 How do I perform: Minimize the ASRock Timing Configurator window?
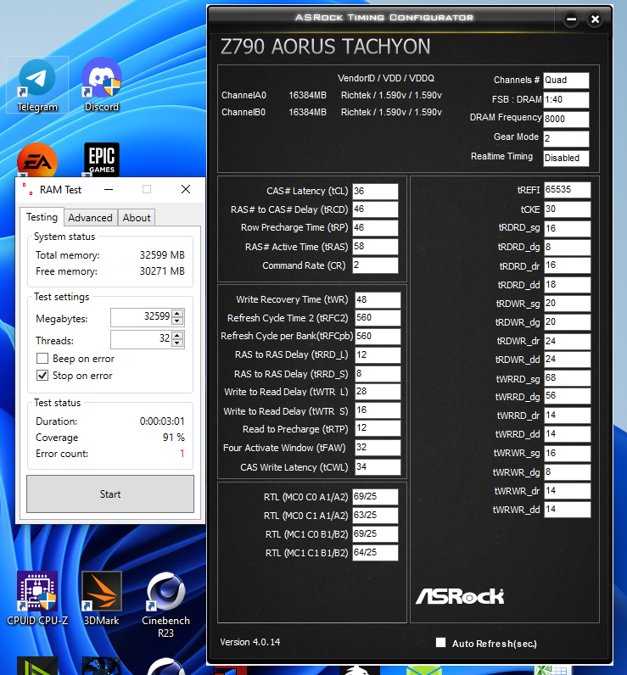point(571,20)
